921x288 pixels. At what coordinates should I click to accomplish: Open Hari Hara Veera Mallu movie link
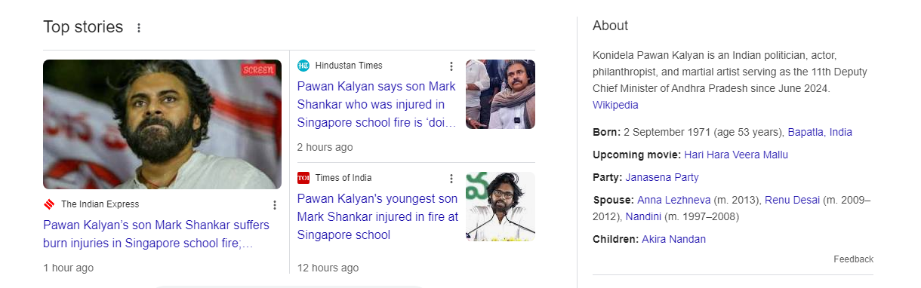tap(736, 155)
